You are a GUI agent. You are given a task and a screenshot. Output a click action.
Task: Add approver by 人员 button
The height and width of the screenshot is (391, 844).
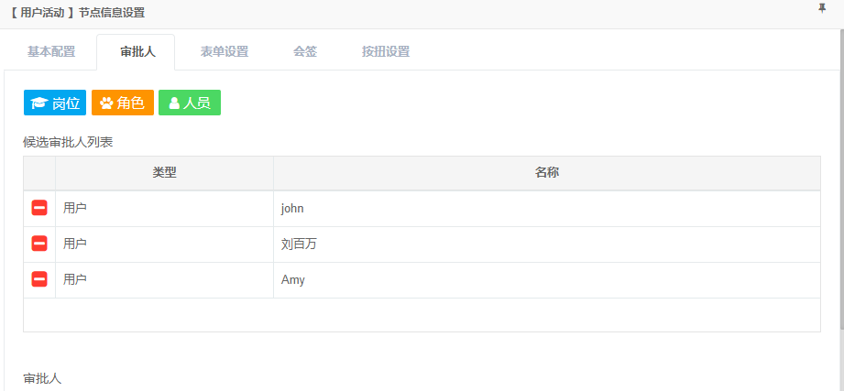[190, 103]
